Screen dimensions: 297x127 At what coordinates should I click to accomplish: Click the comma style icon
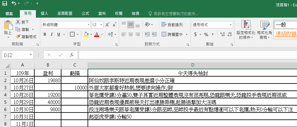tap(213, 34)
